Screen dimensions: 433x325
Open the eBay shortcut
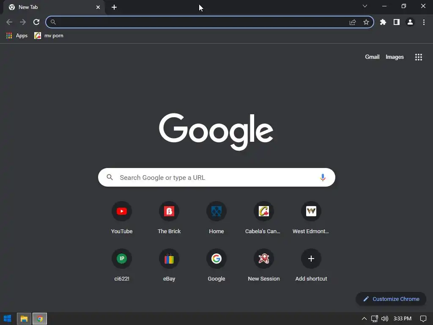(169, 266)
